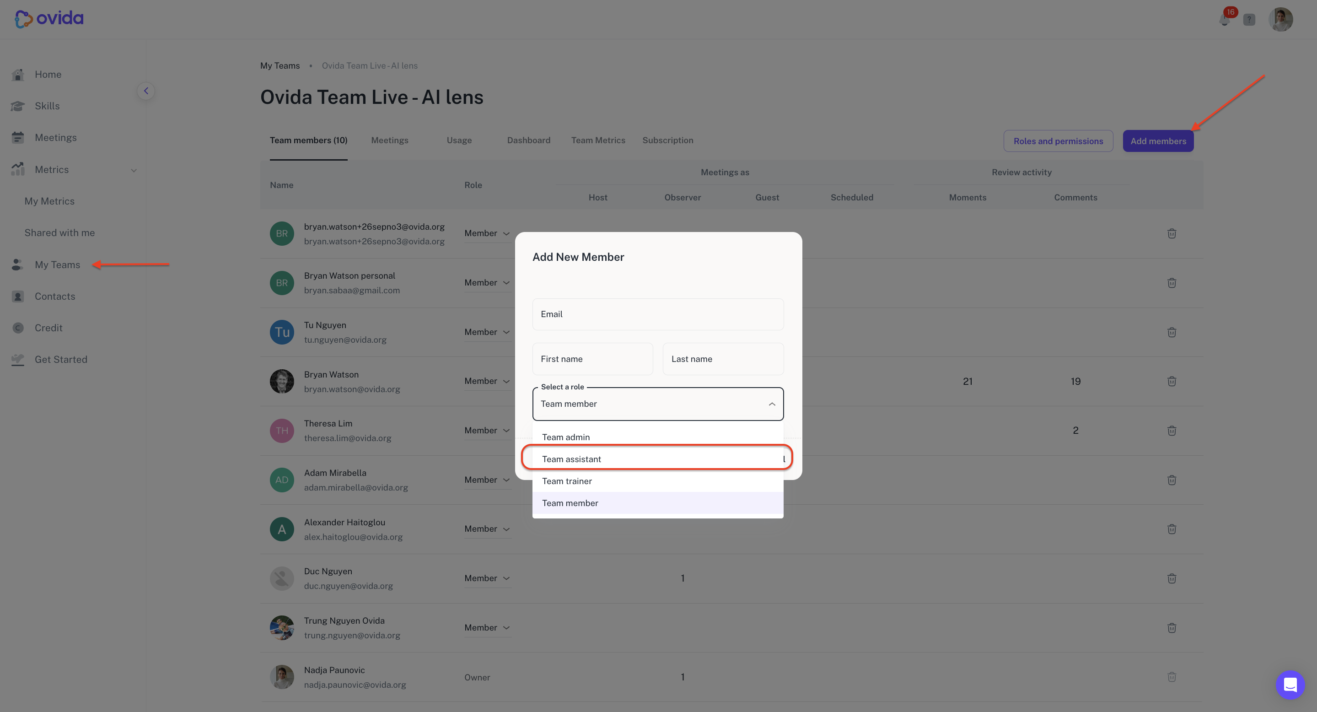The width and height of the screenshot is (1317, 712).
Task: Click the Last name input field
Action: coord(723,359)
